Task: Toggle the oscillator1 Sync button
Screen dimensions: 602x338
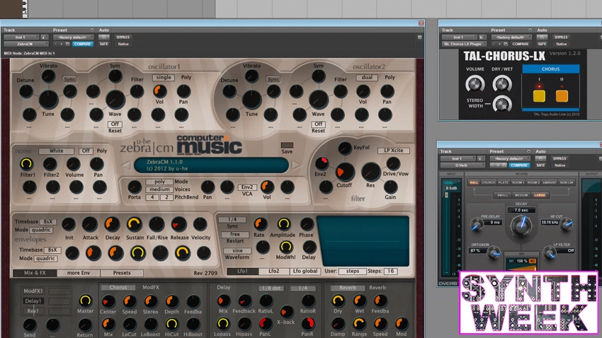Action: pyautogui.click(x=69, y=79)
